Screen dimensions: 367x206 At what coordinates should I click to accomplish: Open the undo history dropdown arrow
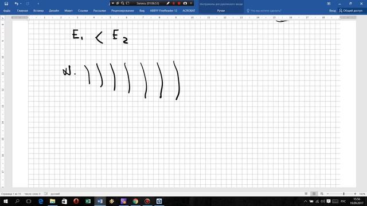coord(21,3)
